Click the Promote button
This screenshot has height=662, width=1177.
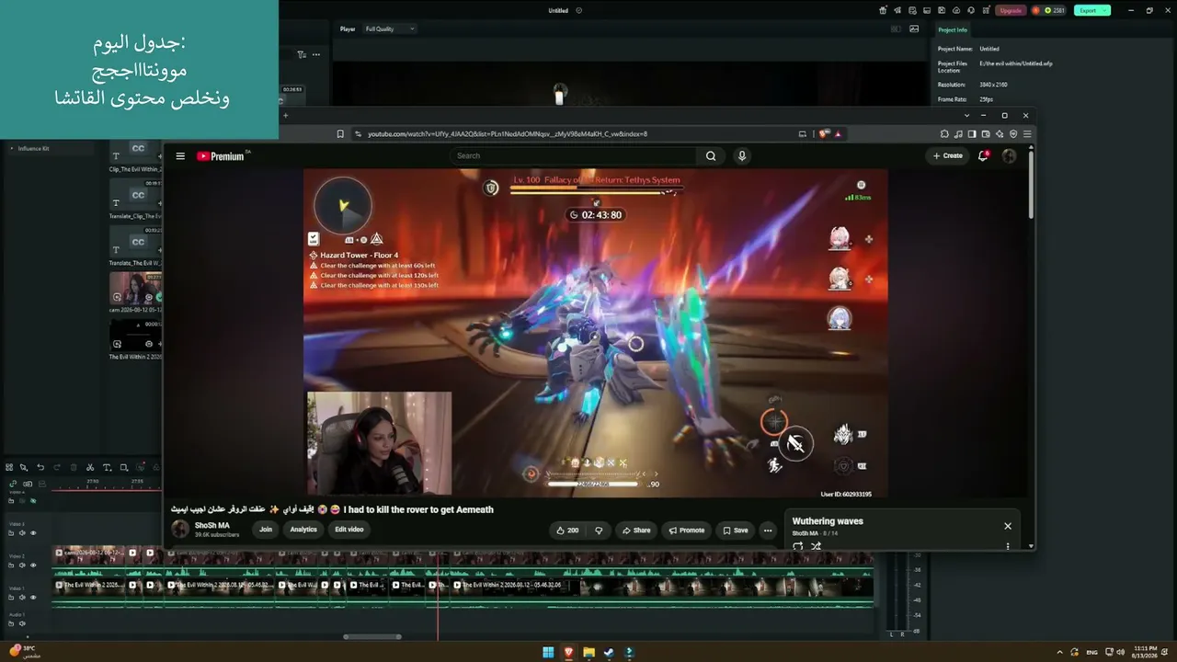click(686, 531)
